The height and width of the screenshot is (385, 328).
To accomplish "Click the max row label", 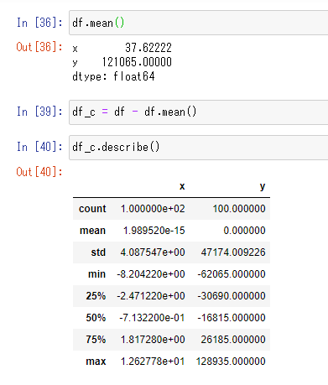I will tap(96, 362).
